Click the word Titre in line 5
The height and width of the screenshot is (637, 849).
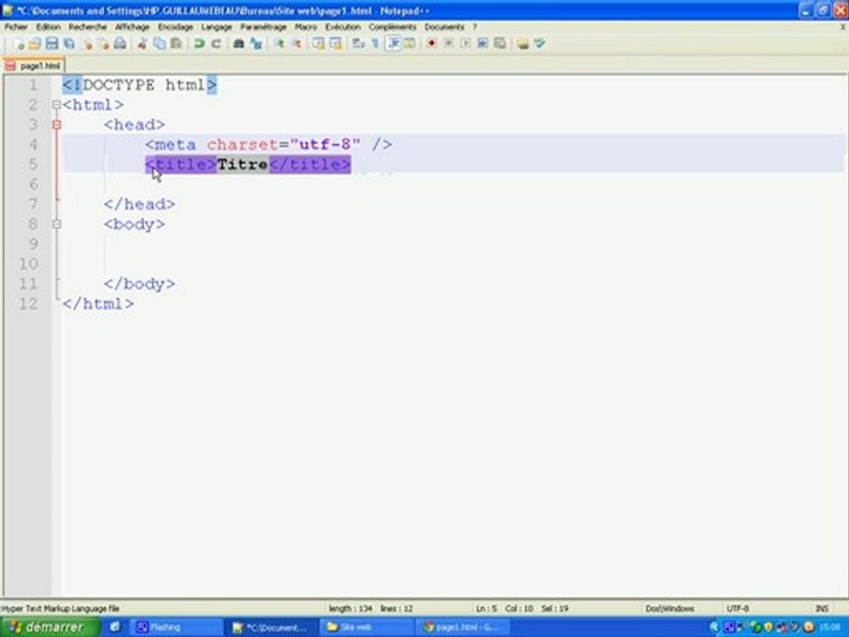pos(242,165)
